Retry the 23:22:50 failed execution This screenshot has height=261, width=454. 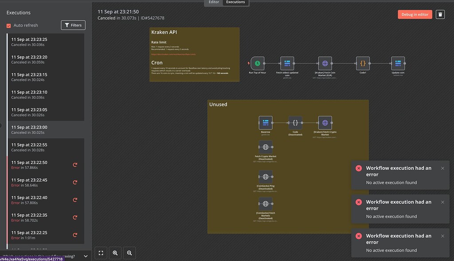coord(75,164)
